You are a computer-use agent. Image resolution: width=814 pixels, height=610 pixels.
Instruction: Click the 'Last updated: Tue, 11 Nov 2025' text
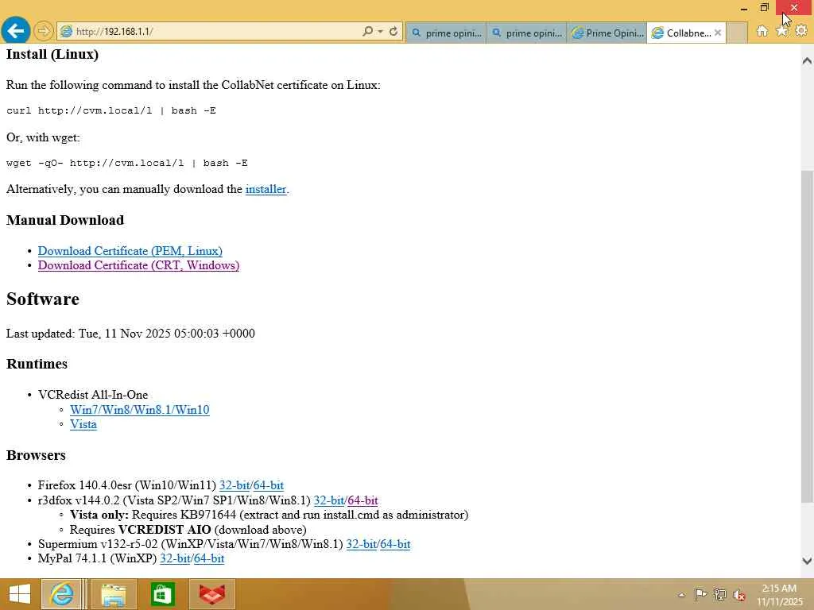[88, 334]
